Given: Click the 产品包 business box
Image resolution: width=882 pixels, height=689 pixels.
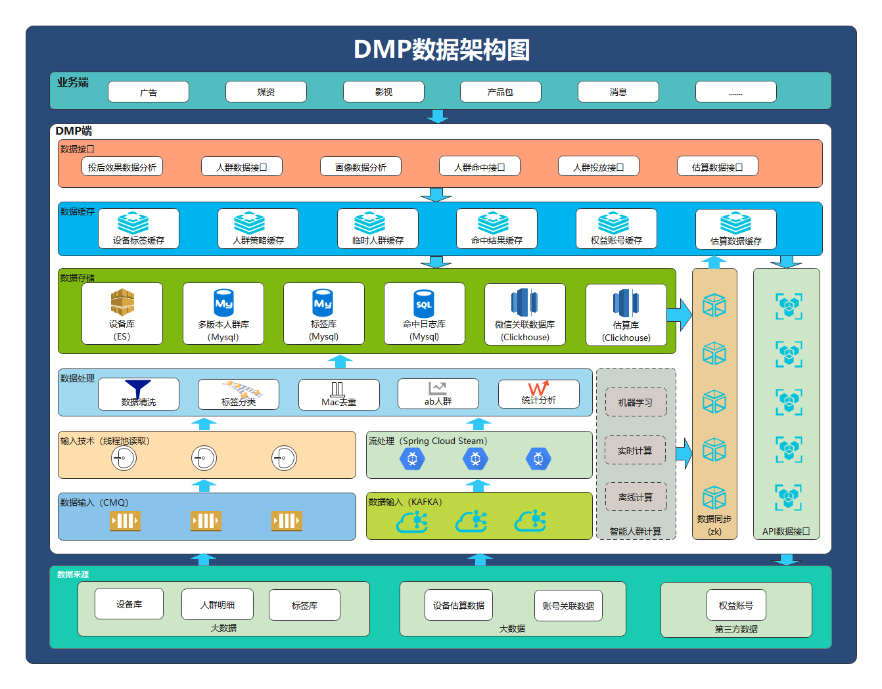Looking at the screenshot, I should click(x=501, y=92).
